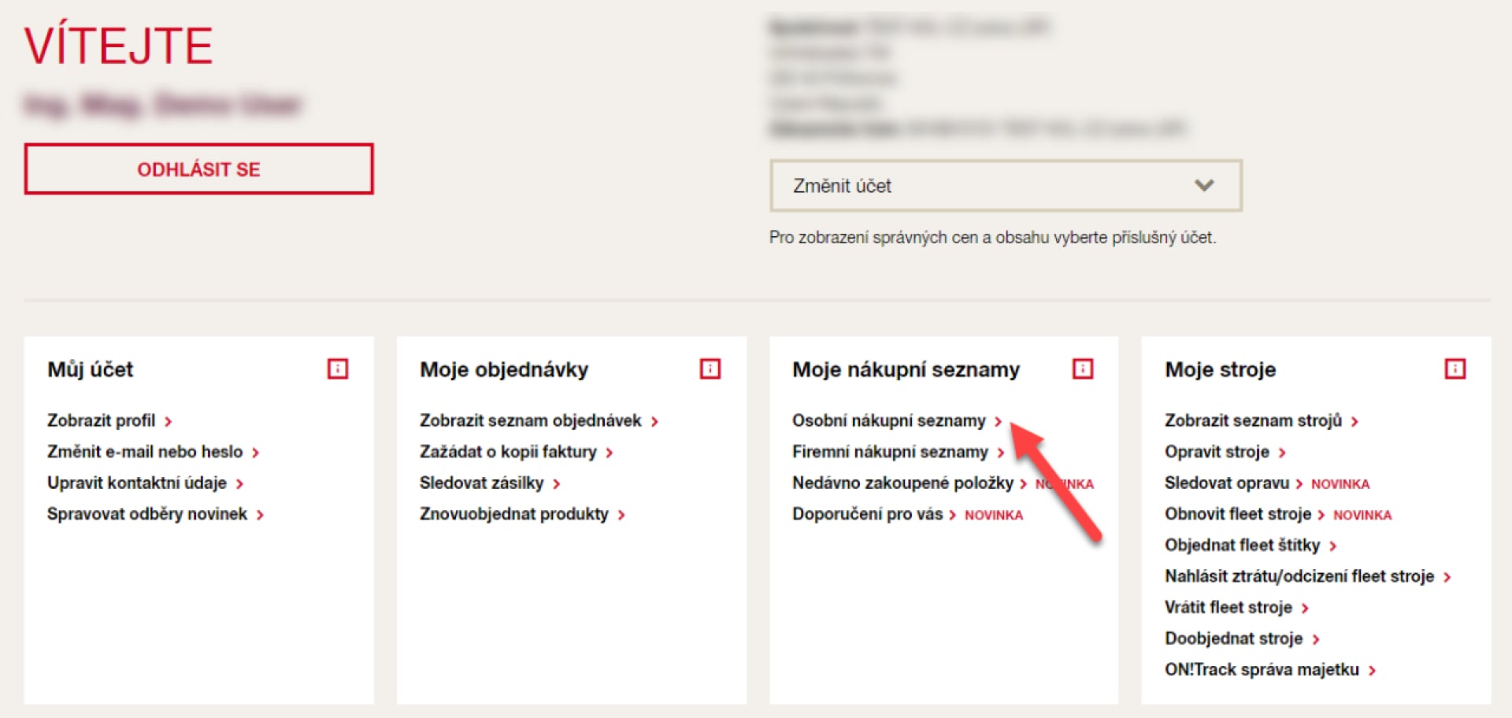Click the Změnit účet dropdown arrow
The image size is (1512, 718).
tap(1204, 186)
